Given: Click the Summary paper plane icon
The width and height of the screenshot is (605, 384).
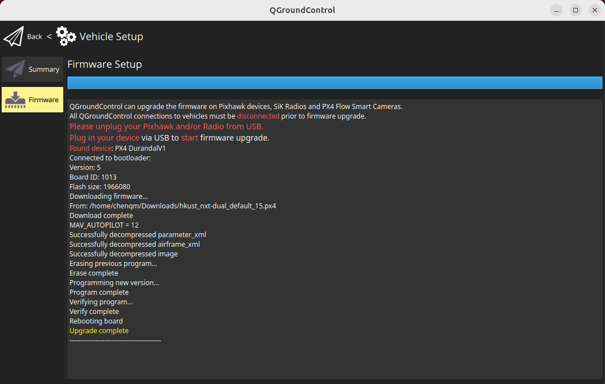Looking at the screenshot, I should click(x=15, y=69).
